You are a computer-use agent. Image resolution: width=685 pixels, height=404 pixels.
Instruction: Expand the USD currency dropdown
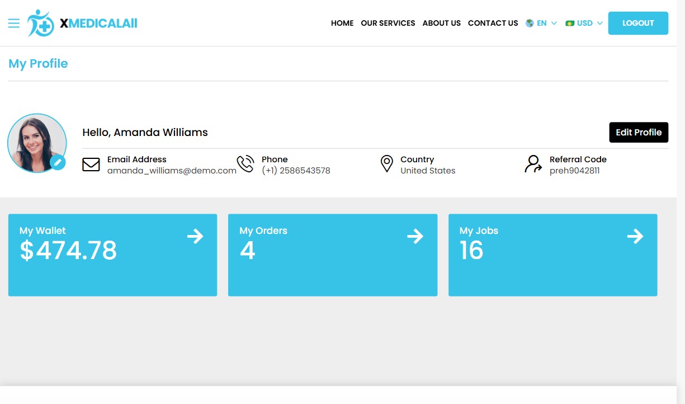[584, 24]
